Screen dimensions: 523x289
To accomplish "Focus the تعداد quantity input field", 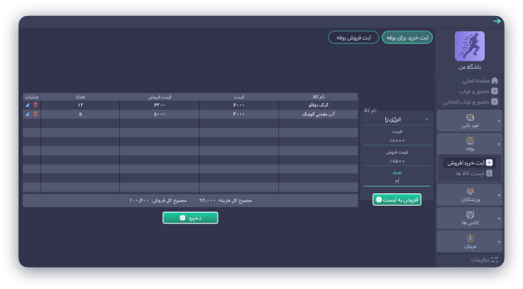I will tap(397, 180).
